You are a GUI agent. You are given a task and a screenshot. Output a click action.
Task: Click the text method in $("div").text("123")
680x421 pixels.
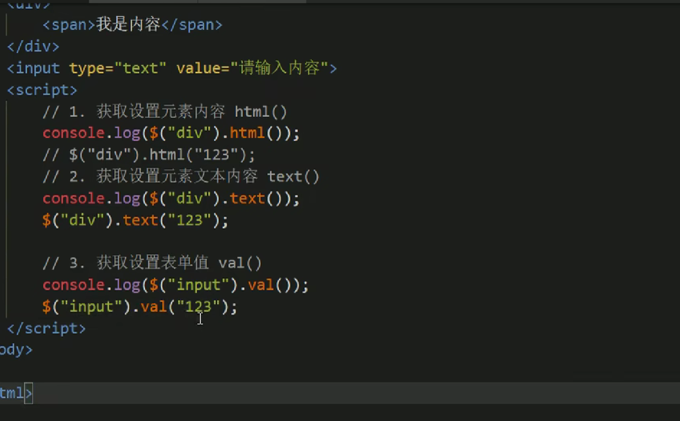click(x=140, y=220)
